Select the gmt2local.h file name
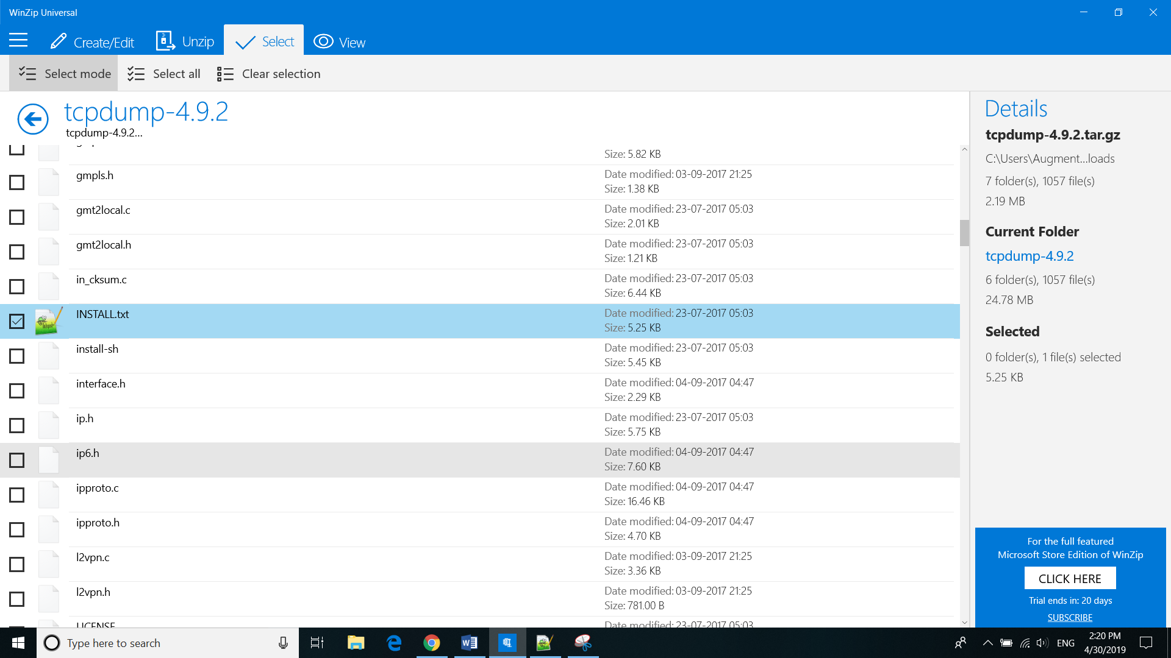The image size is (1171, 658). pos(104,245)
